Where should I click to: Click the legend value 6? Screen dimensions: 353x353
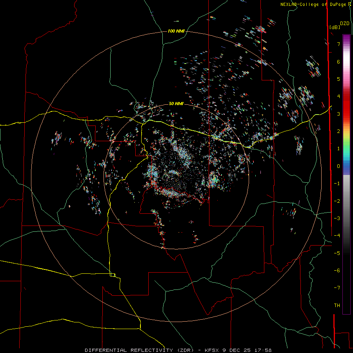tap(338, 62)
